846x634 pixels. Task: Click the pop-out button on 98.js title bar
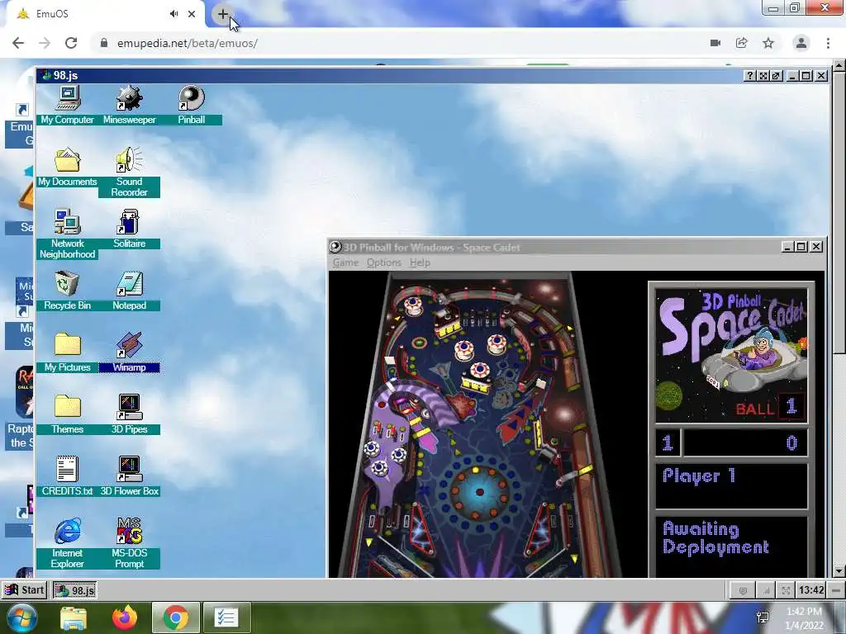click(776, 76)
